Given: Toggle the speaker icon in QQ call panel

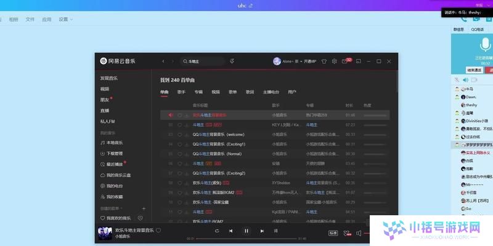Looking at the screenshot, I should [465, 81].
